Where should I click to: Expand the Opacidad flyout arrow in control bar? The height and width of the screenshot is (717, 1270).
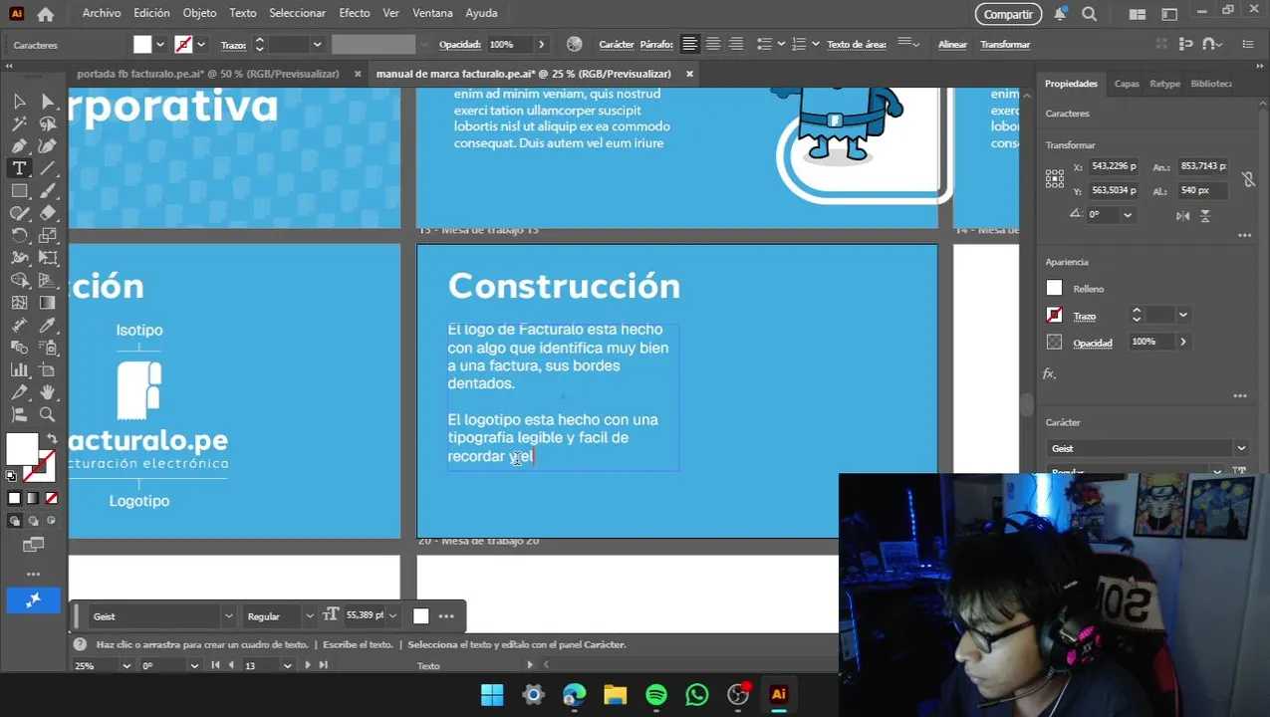point(541,44)
